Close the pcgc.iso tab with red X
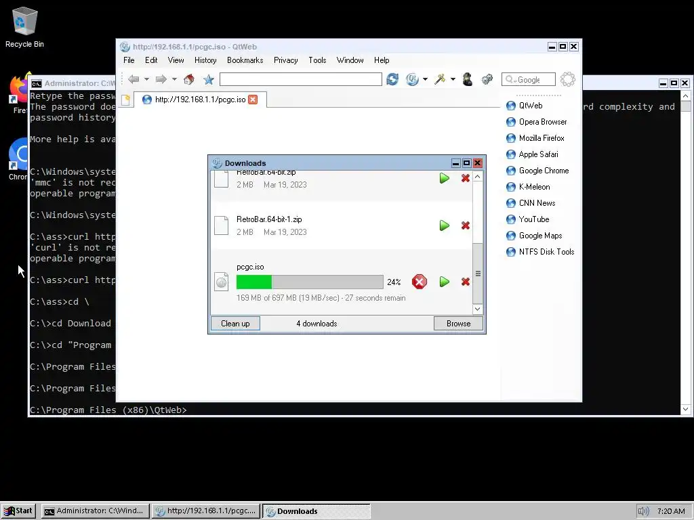 click(253, 100)
